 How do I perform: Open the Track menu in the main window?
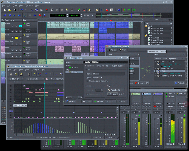pyautogui.click(x=15, y=6)
